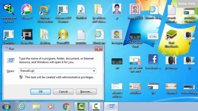Image resolution: width=198 pixels, height=111 pixels.
Task: Open the Windows Start menu
Action: 6,107
